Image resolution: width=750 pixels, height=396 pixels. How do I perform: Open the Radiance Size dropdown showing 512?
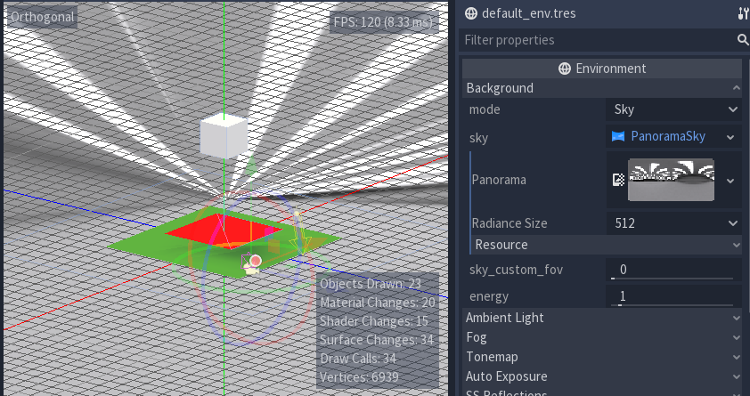point(673,223)
